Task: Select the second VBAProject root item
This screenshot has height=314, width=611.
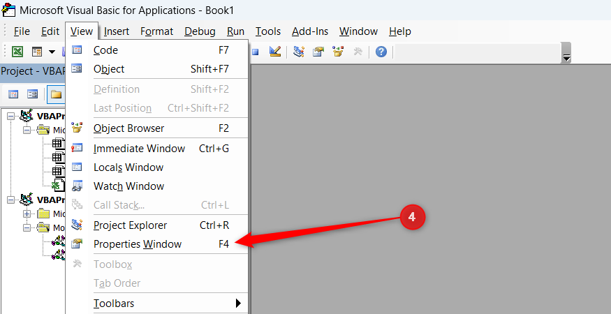Action: pyautogui.click(x=51, y=200)
